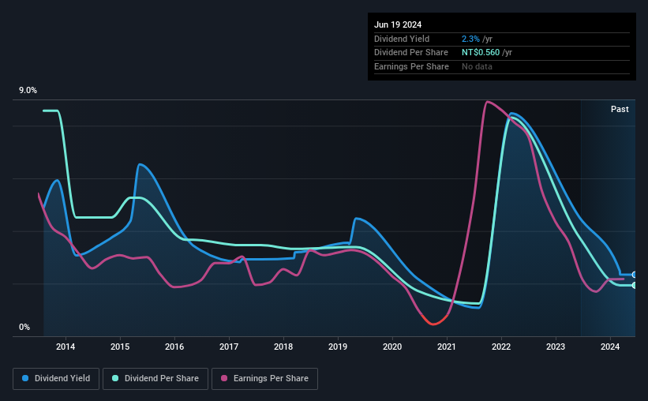
Task: Click the pink Earnings Per Share legend dot
Action: (x=224, y=378)
